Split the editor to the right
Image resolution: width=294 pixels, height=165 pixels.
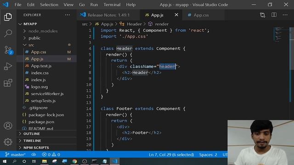tap(274, 15)
